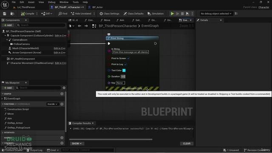Select the BP_HealthComponent item
272x153 pixels.
pyautogui.click(x=23, y=59)
